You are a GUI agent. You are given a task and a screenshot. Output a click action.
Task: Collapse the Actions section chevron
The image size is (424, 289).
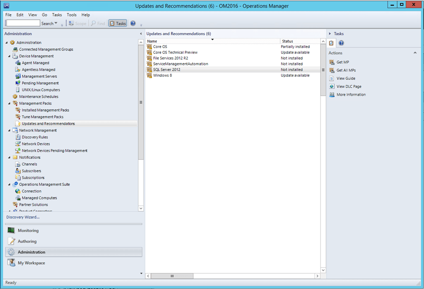(415, 53)
